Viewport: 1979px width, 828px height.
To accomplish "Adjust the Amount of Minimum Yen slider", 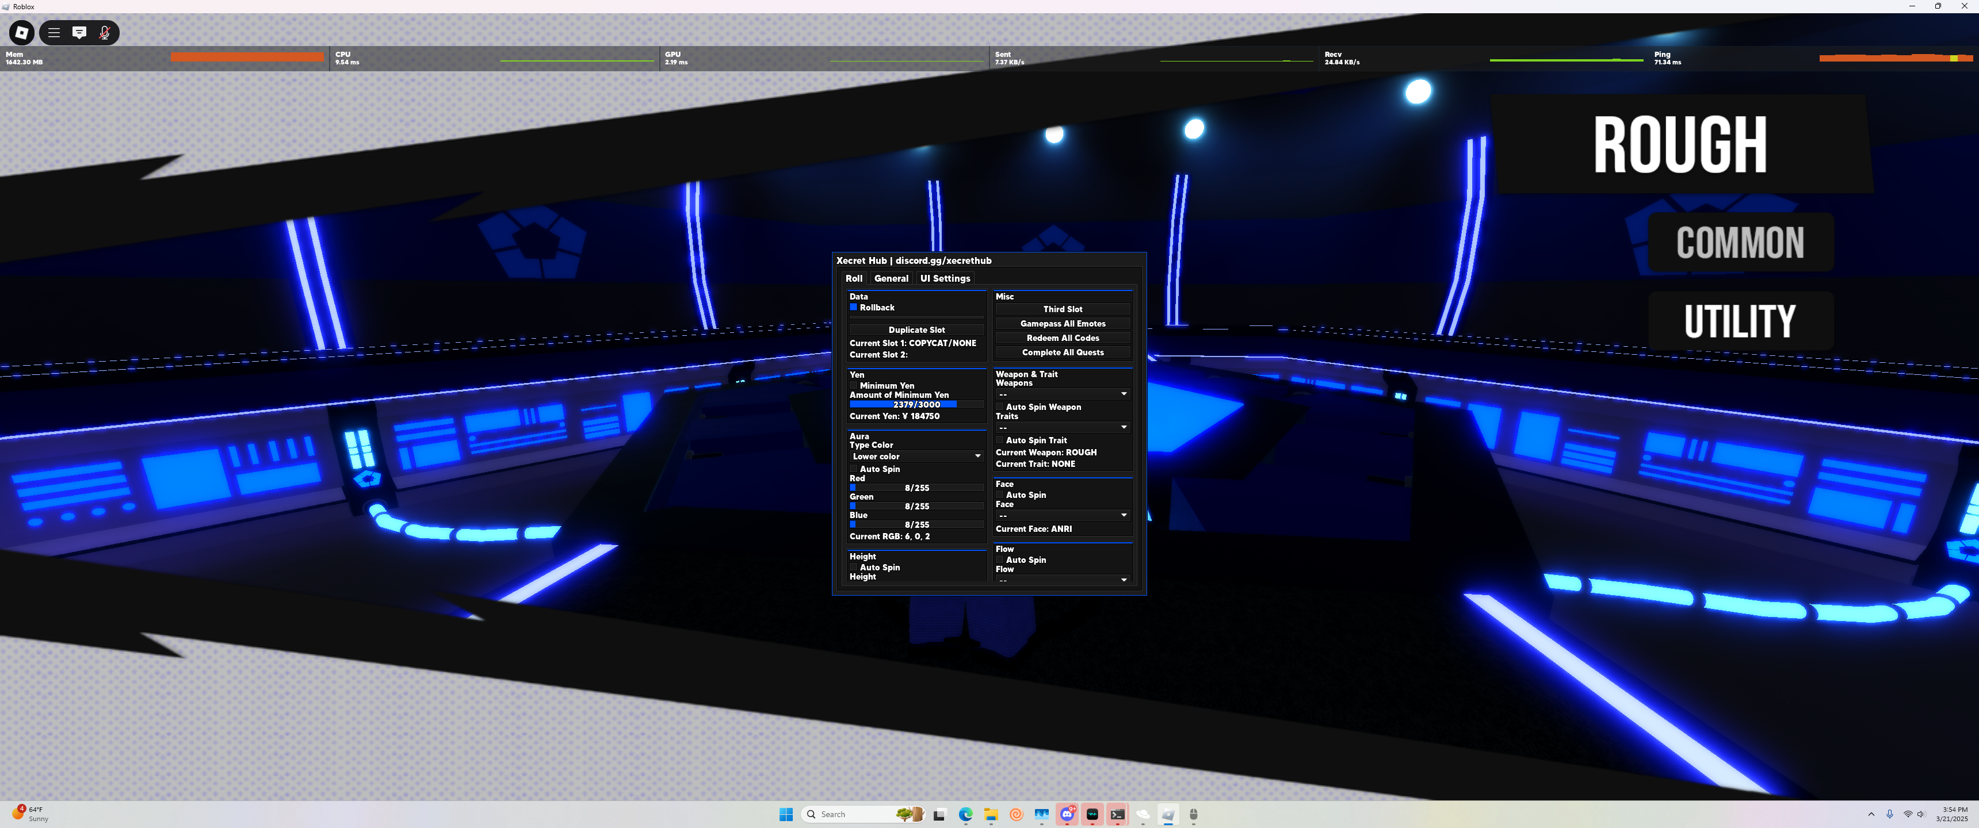I will pos(916,404).
